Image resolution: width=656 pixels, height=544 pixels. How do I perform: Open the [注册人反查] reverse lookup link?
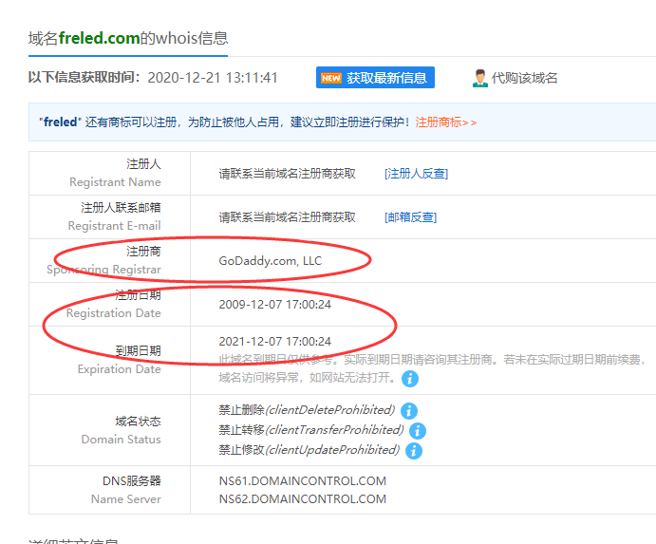tap(416, 173)
